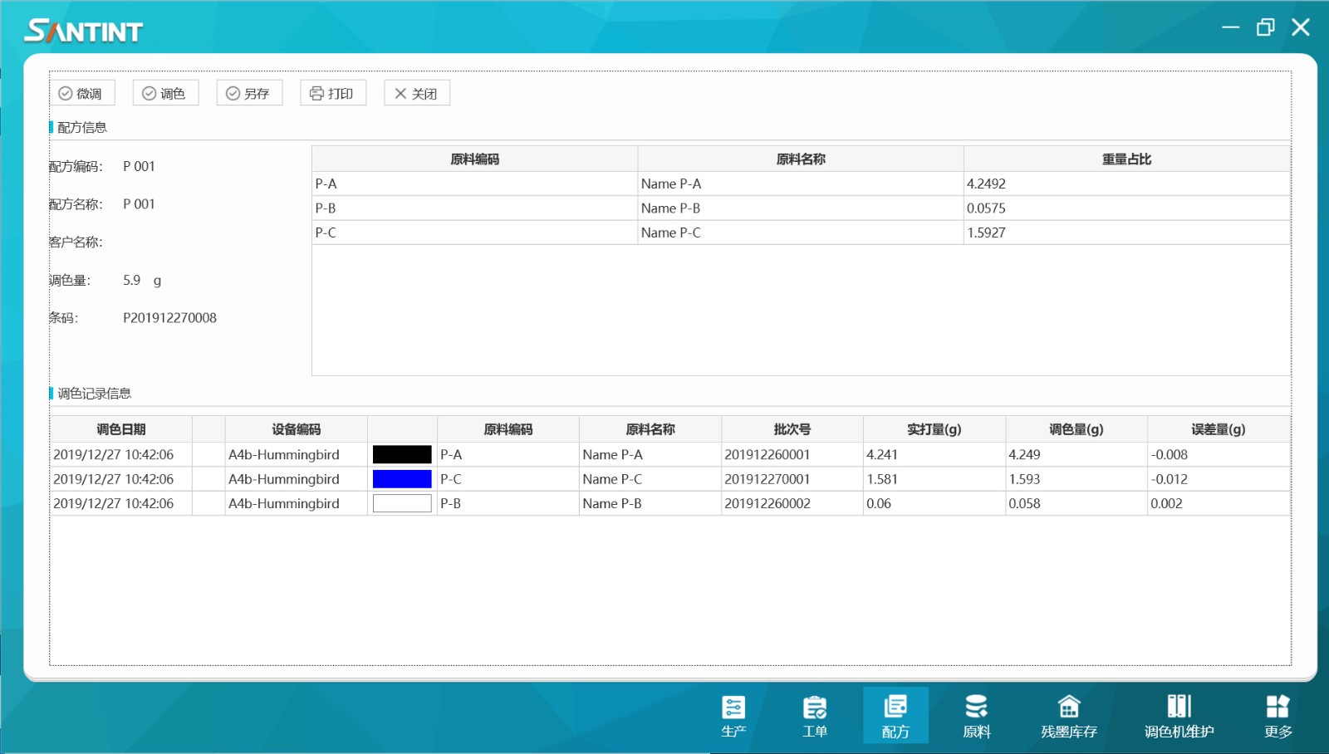Click the weight ratio value 0.0575

point(986,208)
